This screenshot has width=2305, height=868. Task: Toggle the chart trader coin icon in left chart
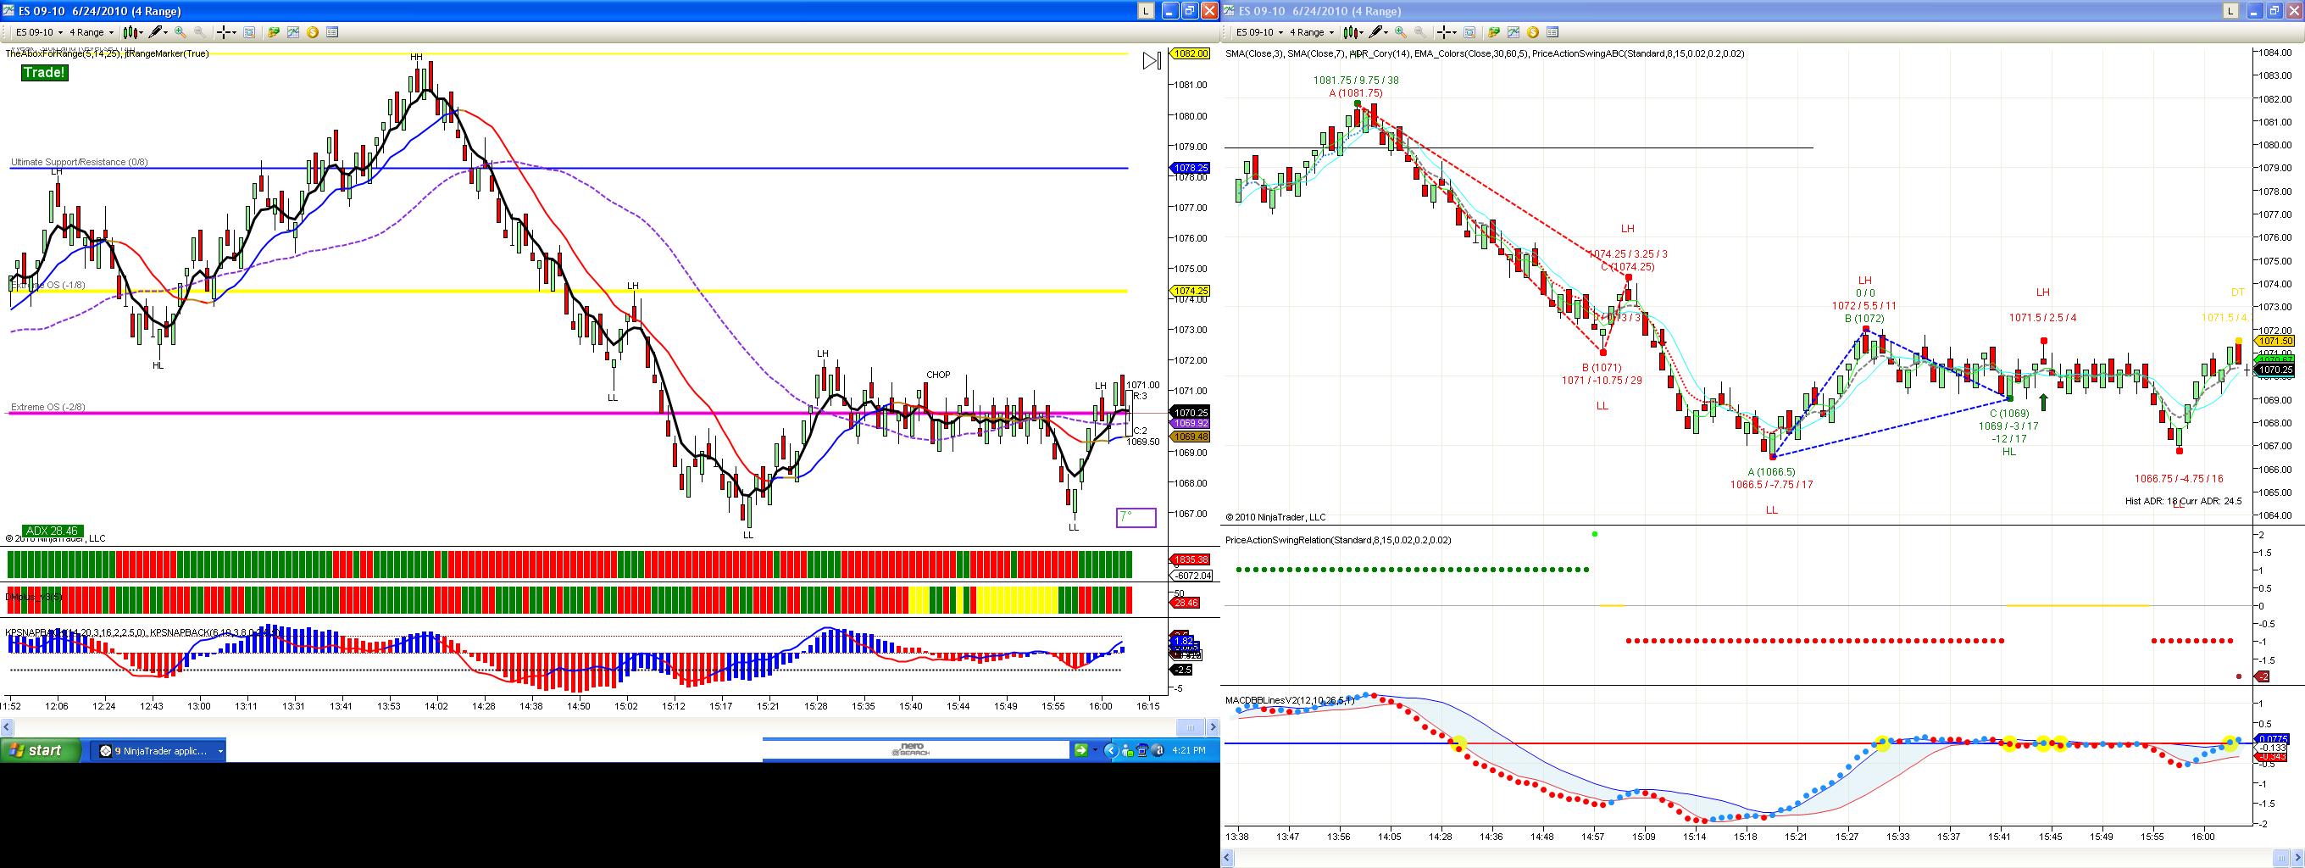313,32
